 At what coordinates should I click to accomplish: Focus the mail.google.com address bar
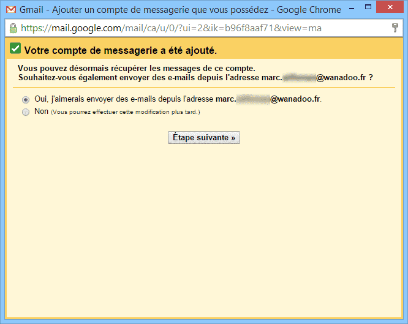[184, 28]
